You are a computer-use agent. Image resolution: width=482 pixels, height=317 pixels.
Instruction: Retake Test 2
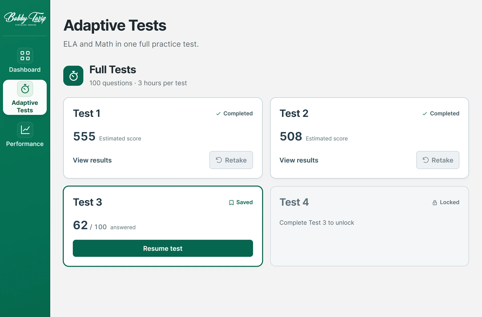coord(438,160)
